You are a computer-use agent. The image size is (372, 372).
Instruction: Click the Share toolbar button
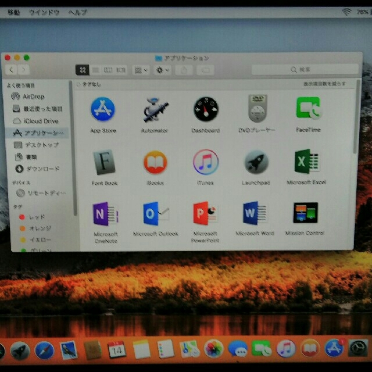pyautogui.click(x=184, y=70)
